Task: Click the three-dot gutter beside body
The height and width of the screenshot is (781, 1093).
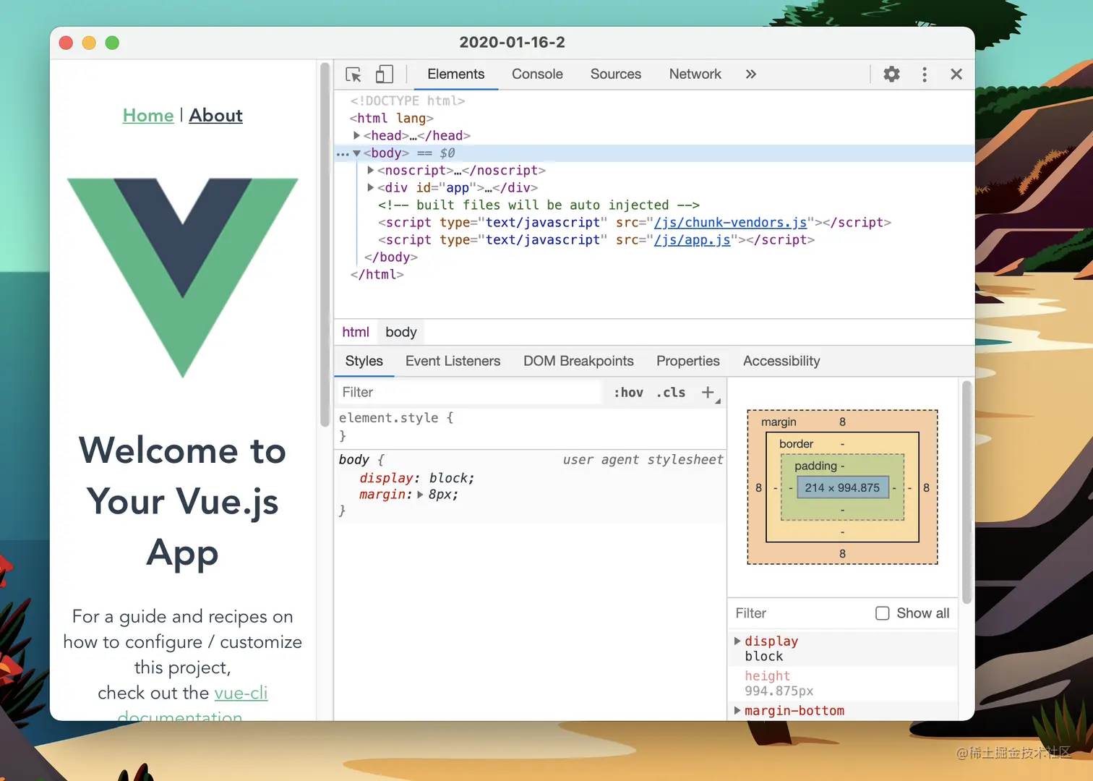Action: pyautogui.click(x=343, y=154)
